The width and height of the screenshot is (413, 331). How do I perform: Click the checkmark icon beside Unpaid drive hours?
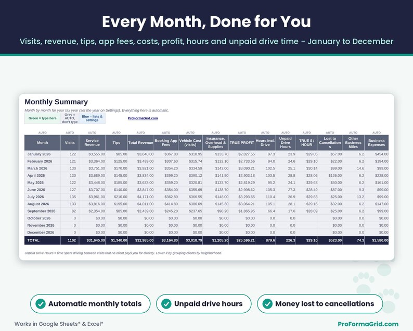click(166, 304)
